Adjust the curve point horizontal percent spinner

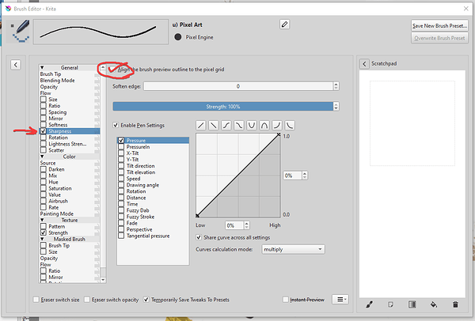[246, 225]
